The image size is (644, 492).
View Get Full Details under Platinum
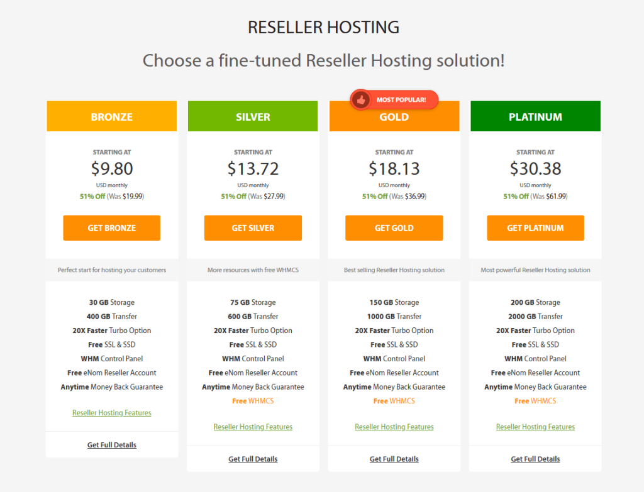[x=535, y=459]
